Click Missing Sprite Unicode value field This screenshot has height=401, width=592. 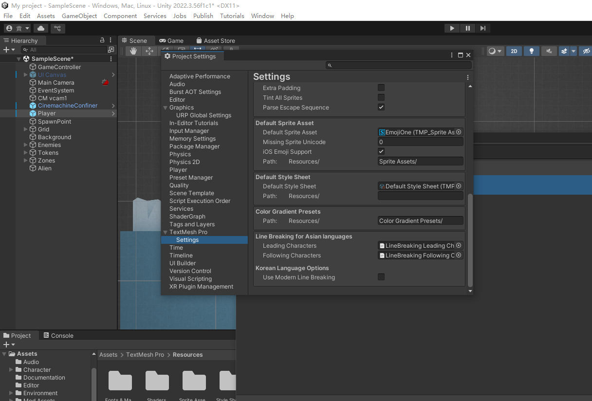click(x=421, y=142)
